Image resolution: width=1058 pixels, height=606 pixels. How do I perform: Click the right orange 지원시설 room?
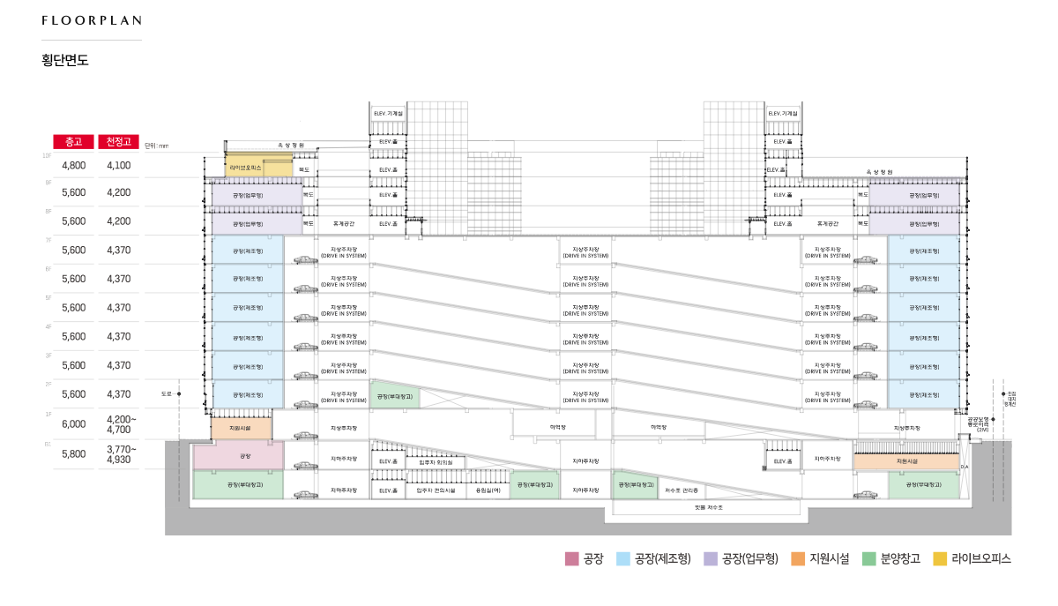click(x=906, y=461)
